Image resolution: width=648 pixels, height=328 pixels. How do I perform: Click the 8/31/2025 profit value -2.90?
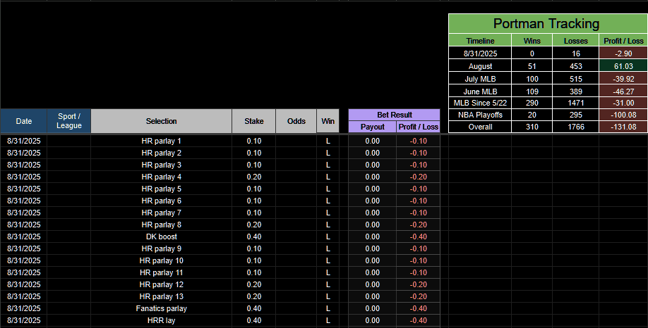pos(623,53)
